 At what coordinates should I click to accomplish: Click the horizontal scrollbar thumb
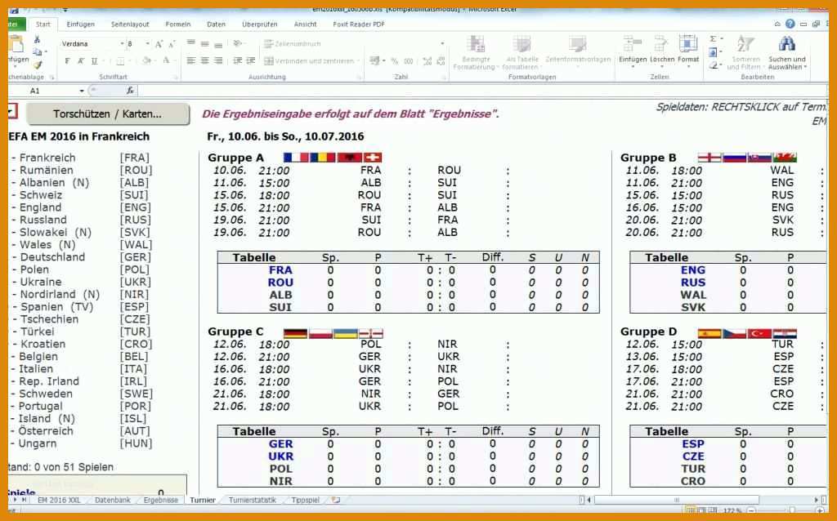pyautogui.click(x=676, y=501)
